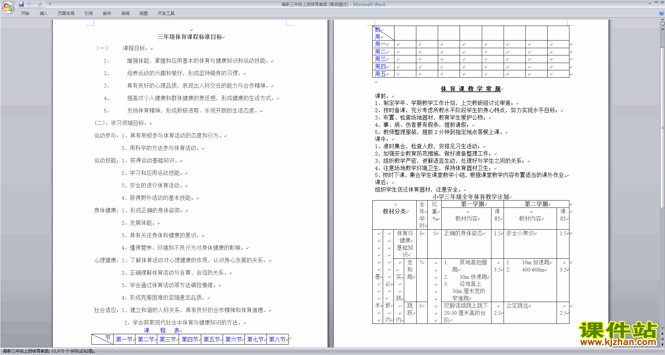The width and height of the screenshot is (665, 355).
Task: Expand the Customize Quick Access Toolbar menu
Action: coord(50,4)
